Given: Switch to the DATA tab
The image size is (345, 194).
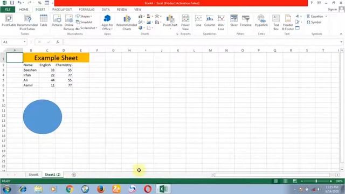Looking at the screenshot, I should (106, 10).
